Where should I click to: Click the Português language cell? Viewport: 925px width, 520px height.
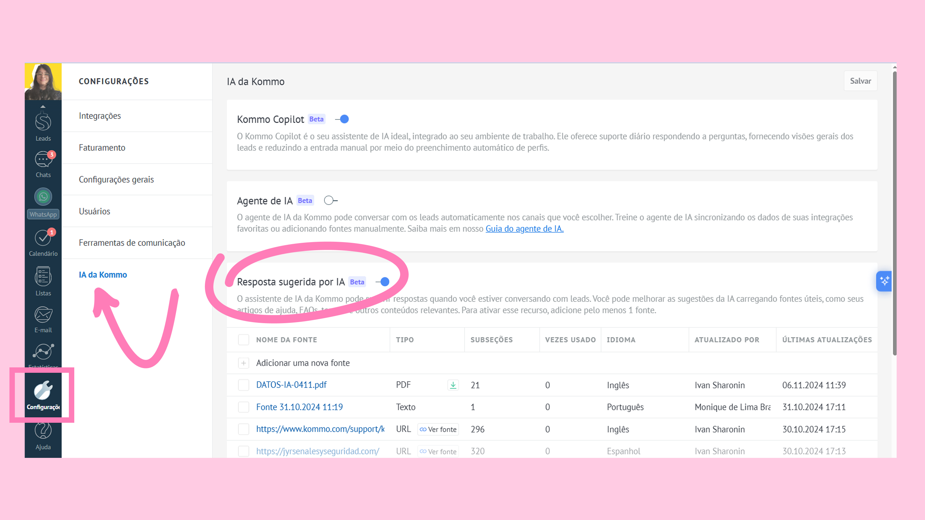625,407
